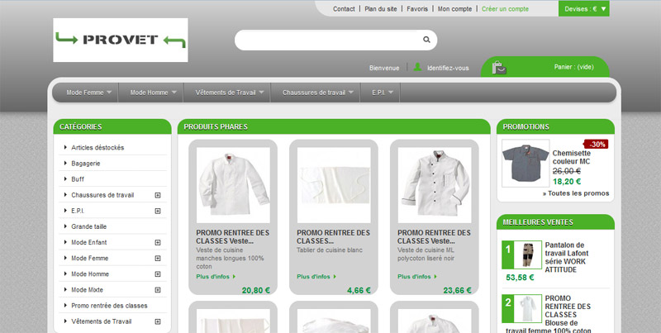
Task: Open Mode Homme menu in navigation bar
Action: pyautogui.click(x=153, y=93)
